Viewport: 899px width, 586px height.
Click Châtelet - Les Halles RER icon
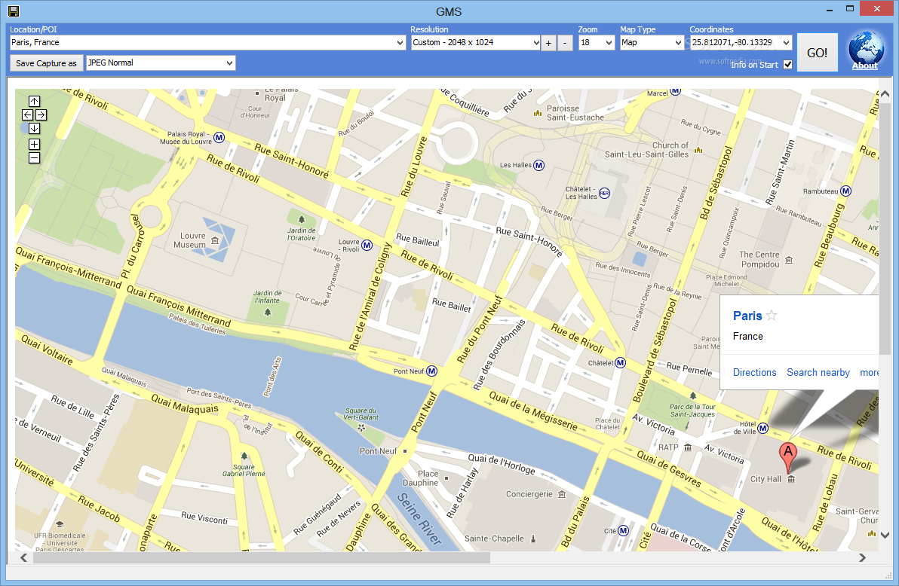(604, 194)
